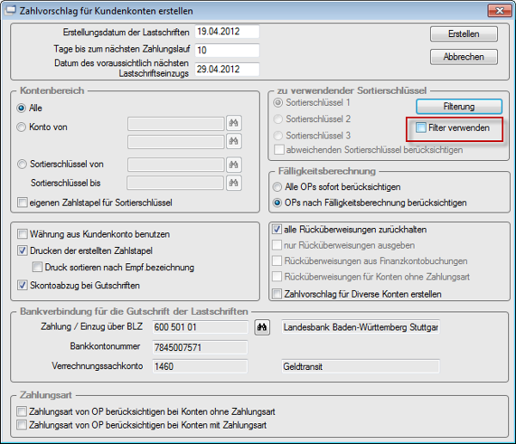
Task: Check abweichenden Sortierschlüssel berücksichtigen
Action: [x=279, y=150]
